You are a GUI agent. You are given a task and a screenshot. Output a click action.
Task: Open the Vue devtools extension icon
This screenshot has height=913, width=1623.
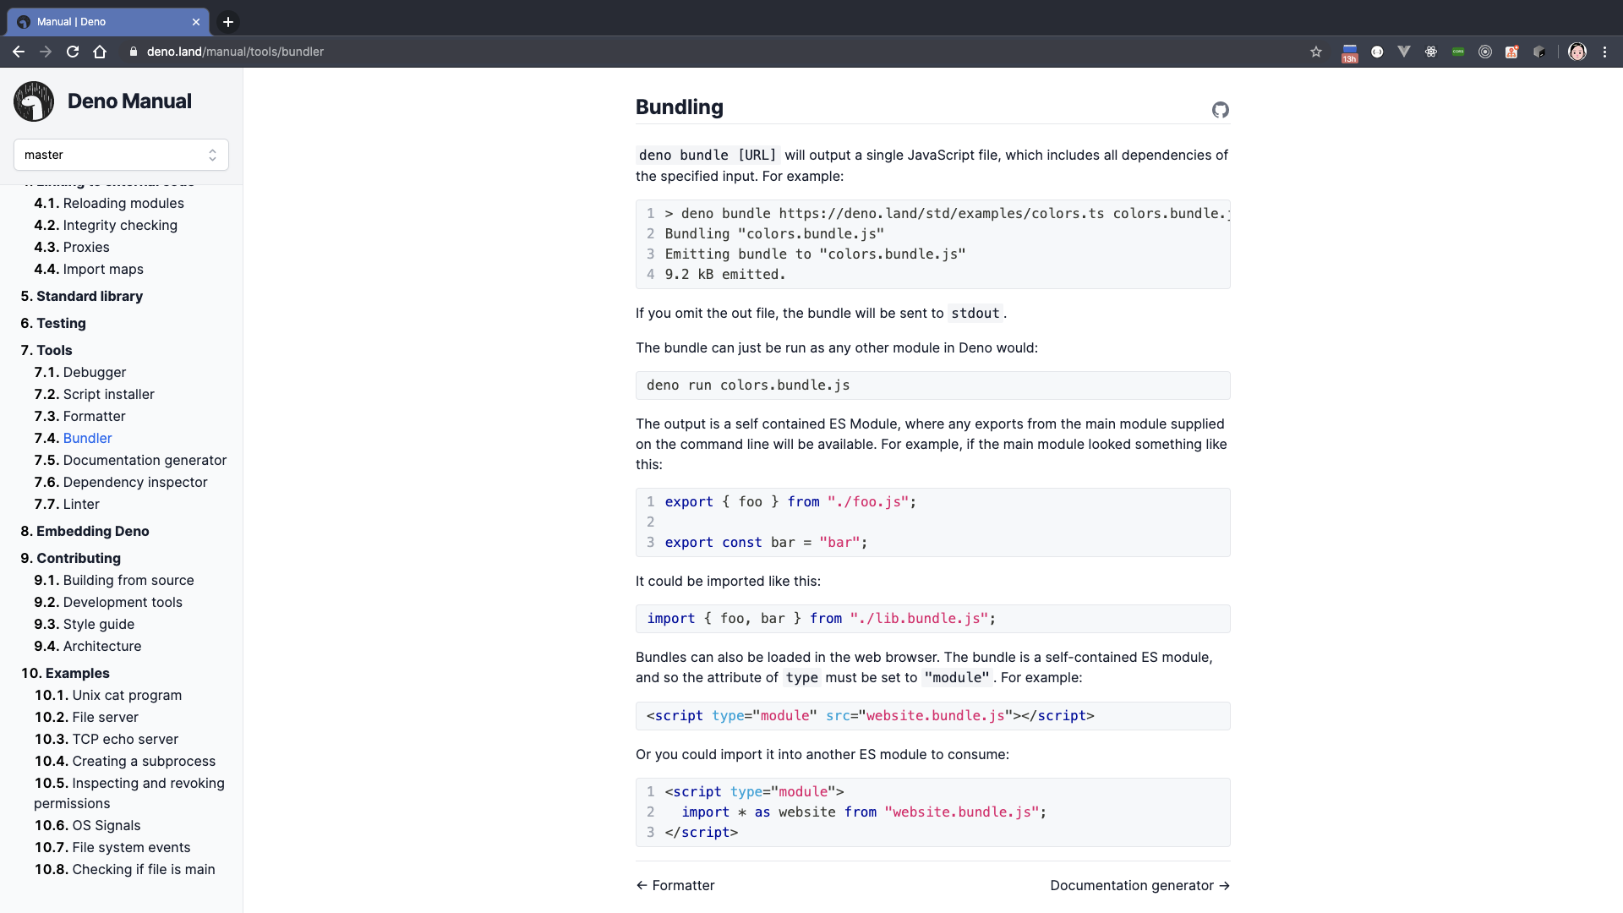click(x=1404, y=52)
